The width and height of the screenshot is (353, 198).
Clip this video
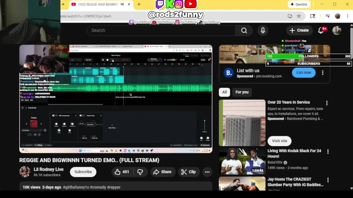(x=189, y=172)
